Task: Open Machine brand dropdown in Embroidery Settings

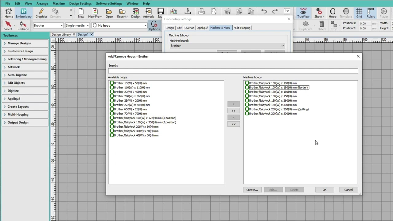Action: pyautogui.click(x=227, y=46)
